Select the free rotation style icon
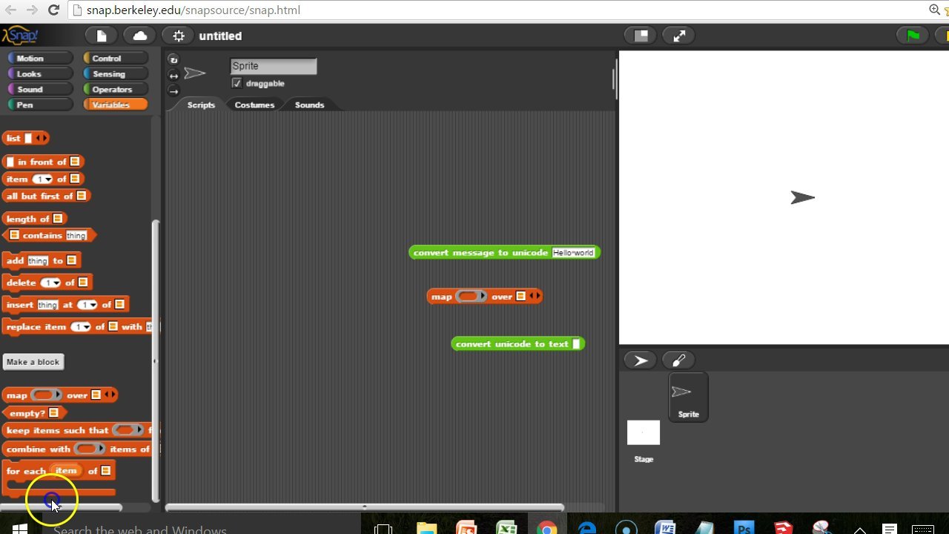 pos(173,59)
